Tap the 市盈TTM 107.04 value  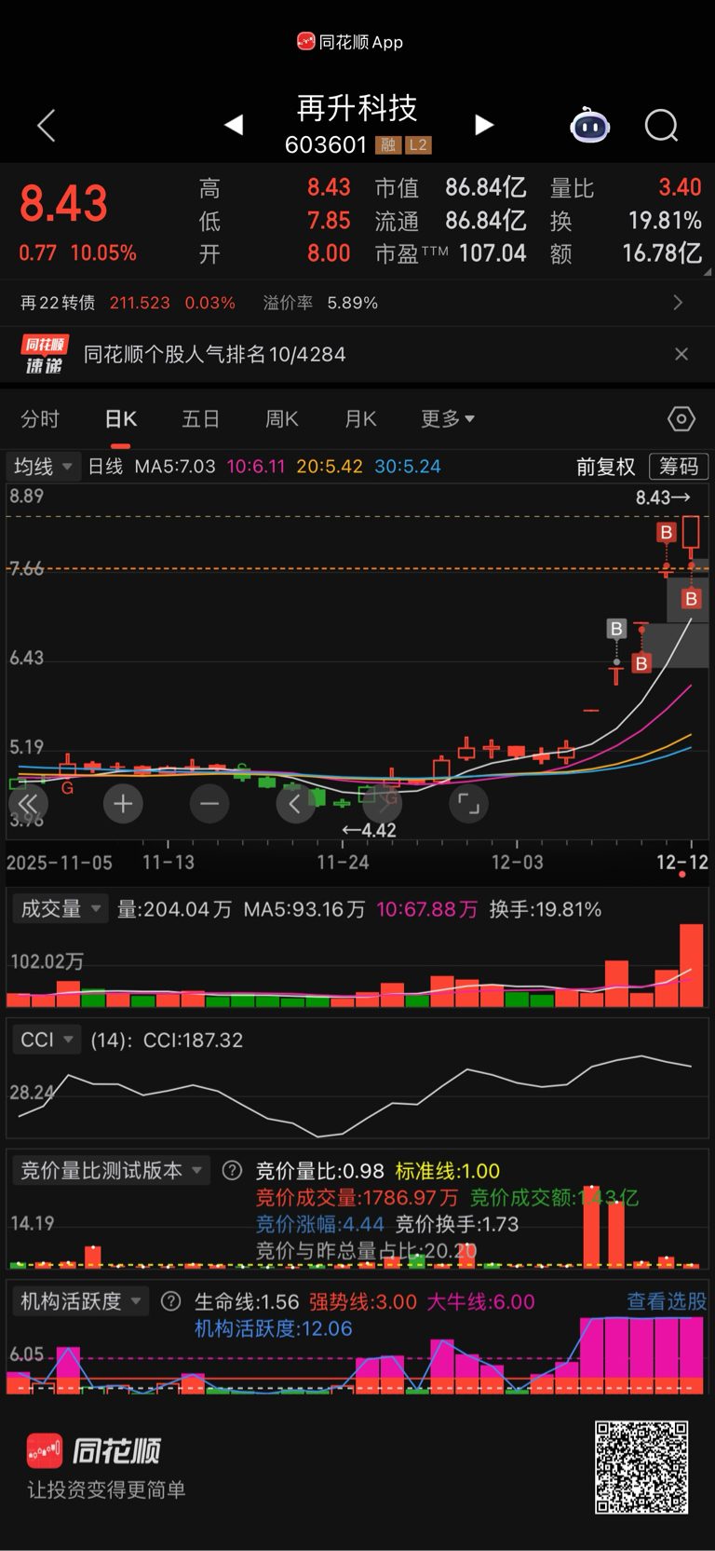pyautogui.click(x=492, y=253)
